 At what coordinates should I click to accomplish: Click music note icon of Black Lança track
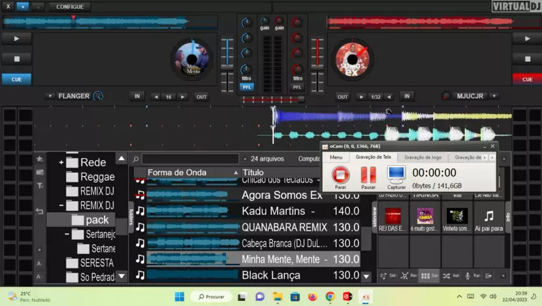point(140,275)
